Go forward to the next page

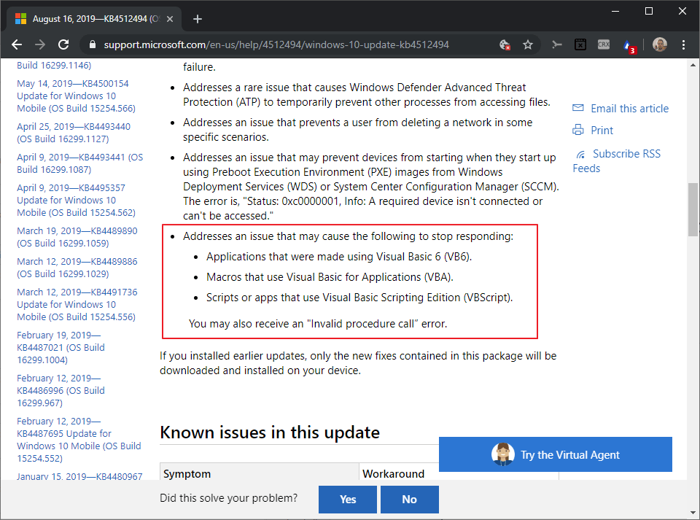[40, 44]
